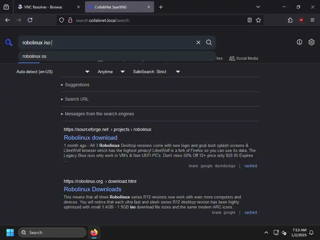Switch to VNC Resolver - Browse tab
The image size is (320, 240).
point(49,7)
